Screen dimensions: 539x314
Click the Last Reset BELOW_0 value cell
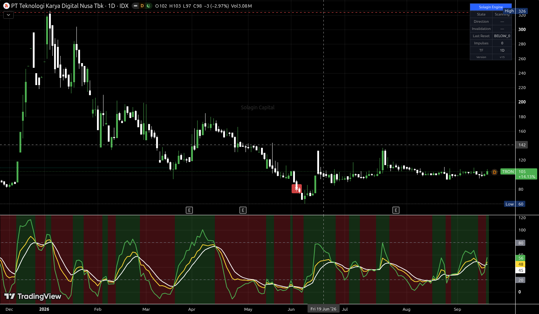pyautogui.click(x=502, y=36)
